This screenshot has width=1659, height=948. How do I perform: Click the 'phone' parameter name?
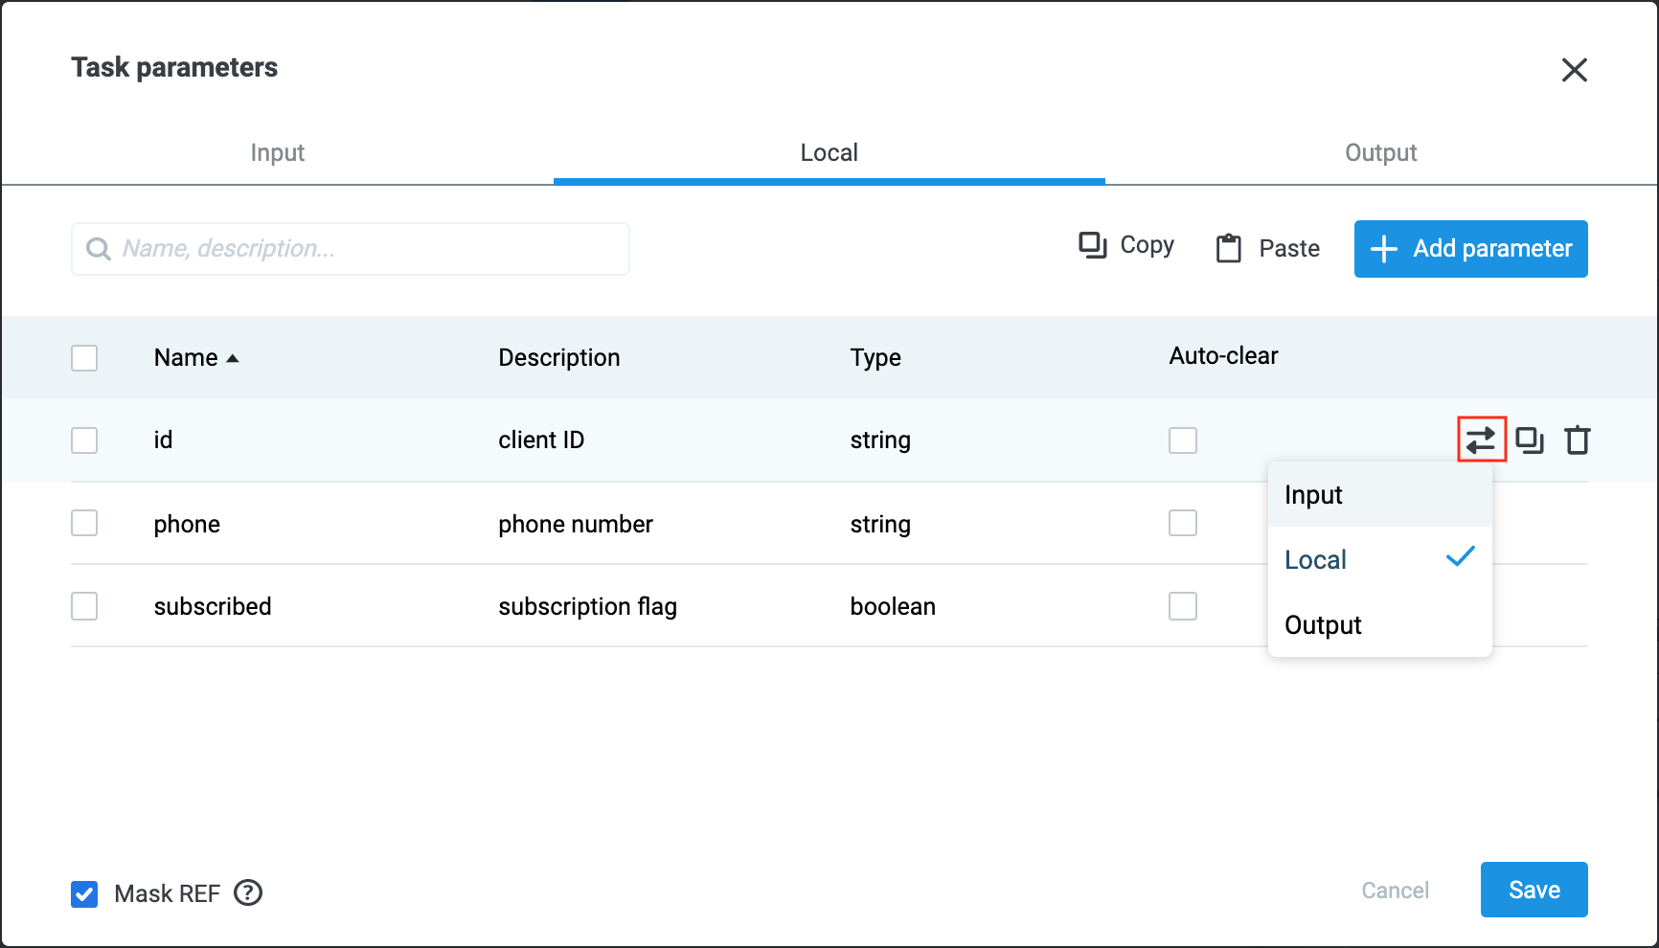pyautogui.click(x=187, y=524)
